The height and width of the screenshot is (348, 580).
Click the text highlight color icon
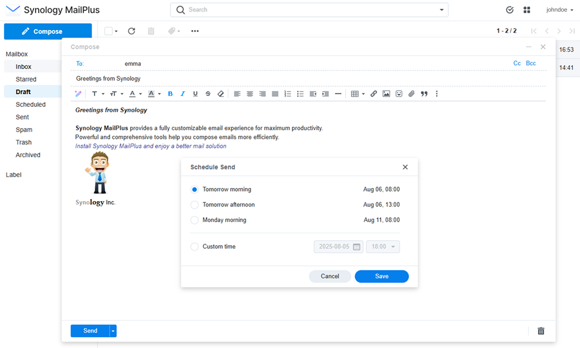(151, 94)
